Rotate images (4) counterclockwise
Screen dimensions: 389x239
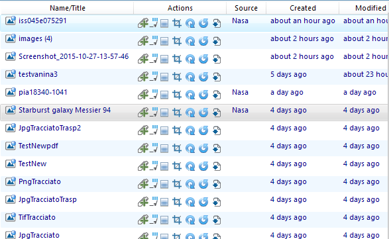coord(203,41)
